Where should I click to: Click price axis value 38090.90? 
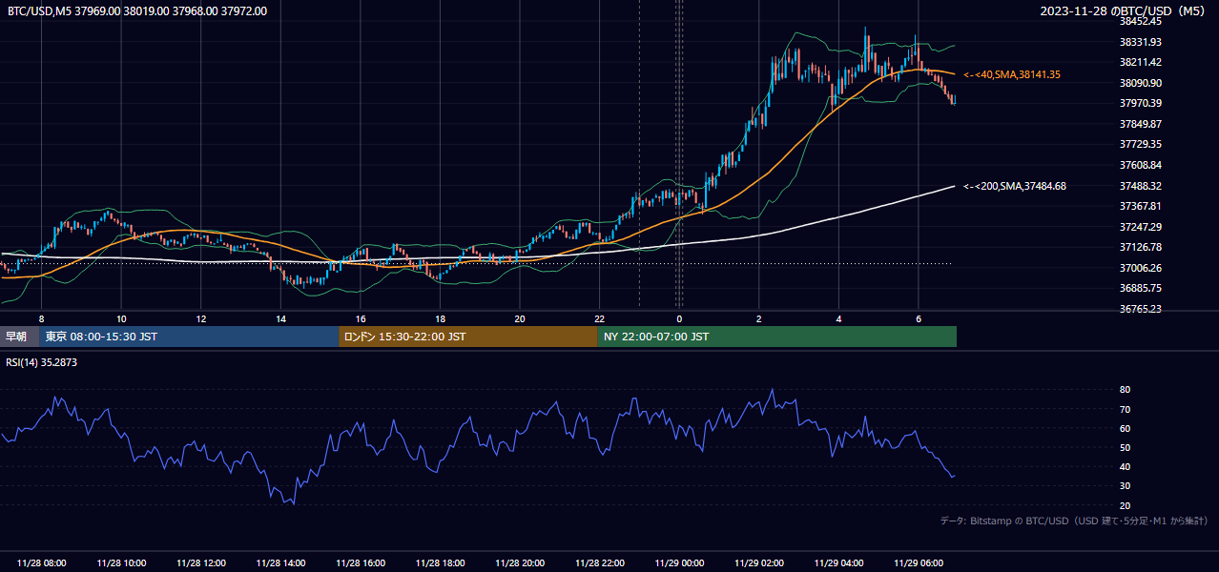tap(1140, 83)
